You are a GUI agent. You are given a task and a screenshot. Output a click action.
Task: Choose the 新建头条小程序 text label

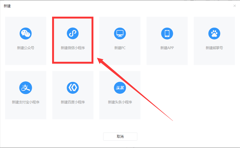120,102
